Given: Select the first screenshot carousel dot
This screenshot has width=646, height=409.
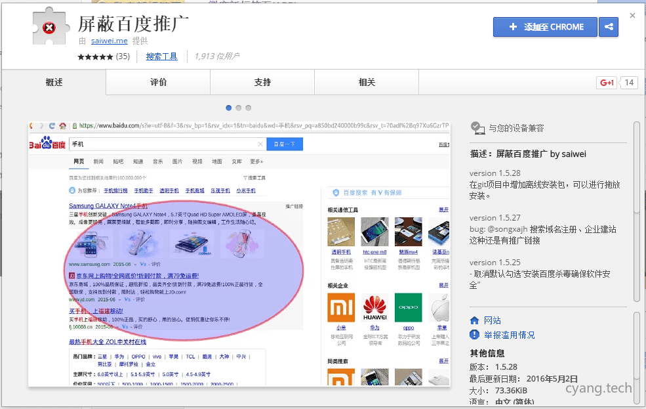Looking at the screenshot, I should click(228, 107).
